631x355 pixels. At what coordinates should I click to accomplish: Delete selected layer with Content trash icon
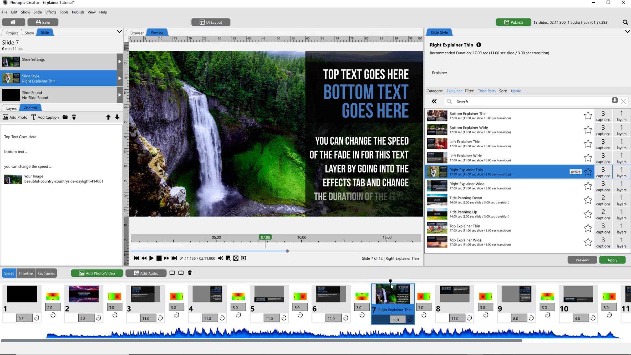point(74,117)
